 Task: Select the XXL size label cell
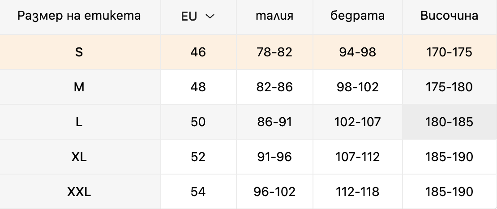click(x=80, y=192)
